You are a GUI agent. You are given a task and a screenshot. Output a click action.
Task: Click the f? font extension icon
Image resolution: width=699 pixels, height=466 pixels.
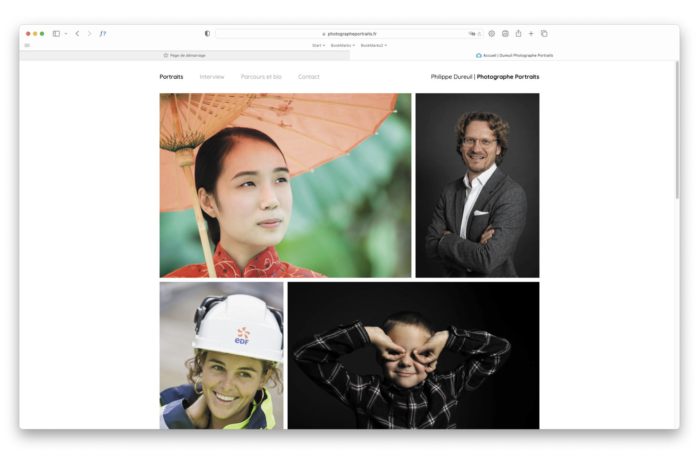pyautogui.click(x=103, y=33)
